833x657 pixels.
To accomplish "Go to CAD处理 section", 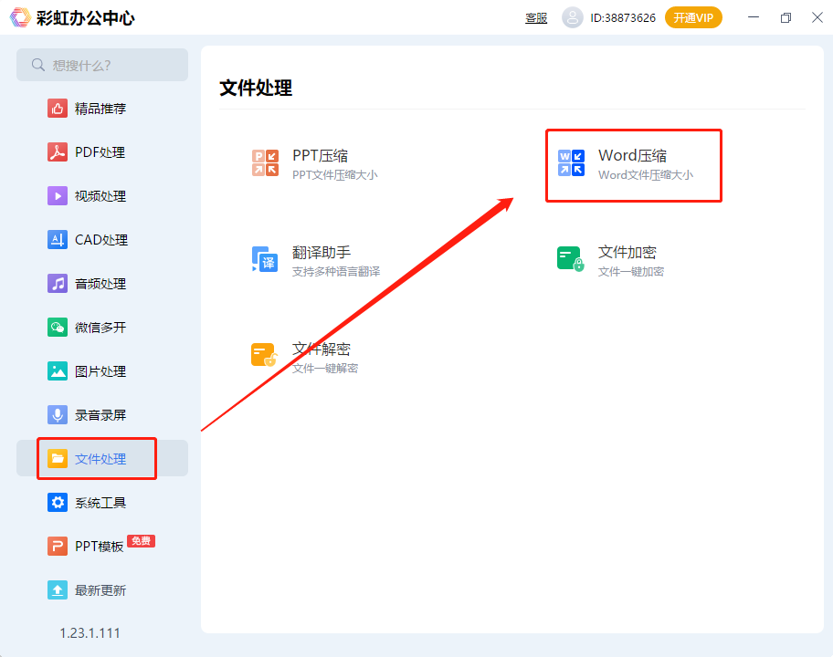I will (x=102, y=240).
